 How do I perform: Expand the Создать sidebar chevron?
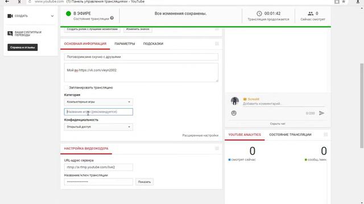52,16
